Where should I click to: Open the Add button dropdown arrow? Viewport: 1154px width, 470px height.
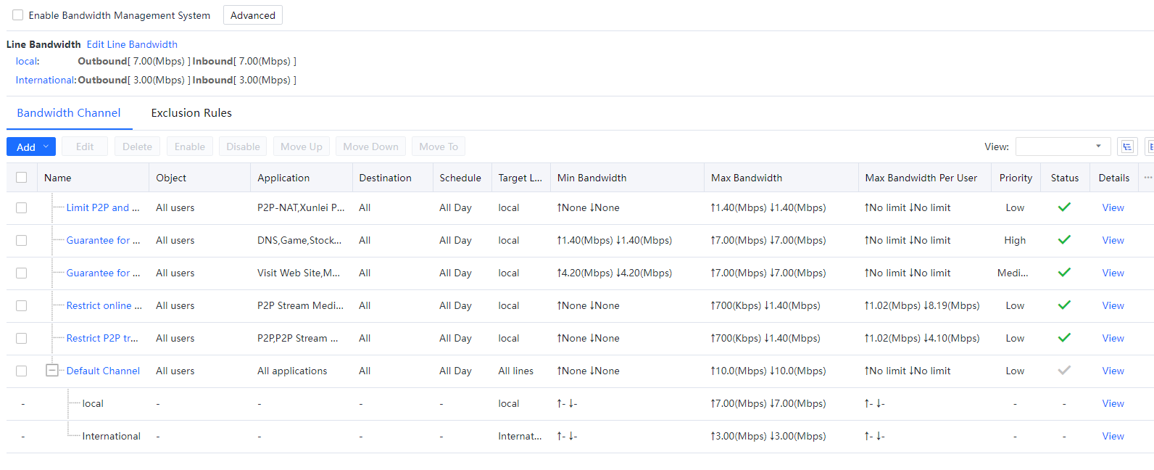(46, 147)
